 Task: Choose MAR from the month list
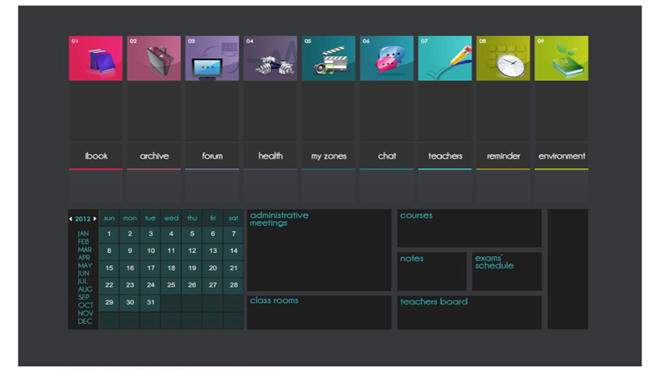[x=84, y=250]
